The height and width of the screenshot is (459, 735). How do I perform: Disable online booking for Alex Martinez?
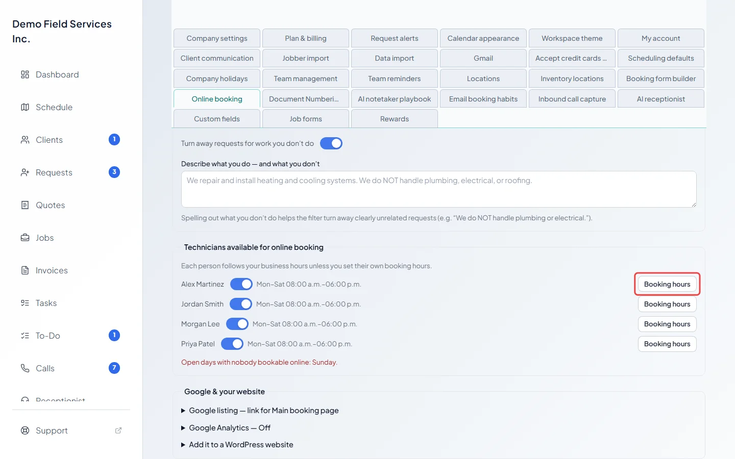click(241, 284)
